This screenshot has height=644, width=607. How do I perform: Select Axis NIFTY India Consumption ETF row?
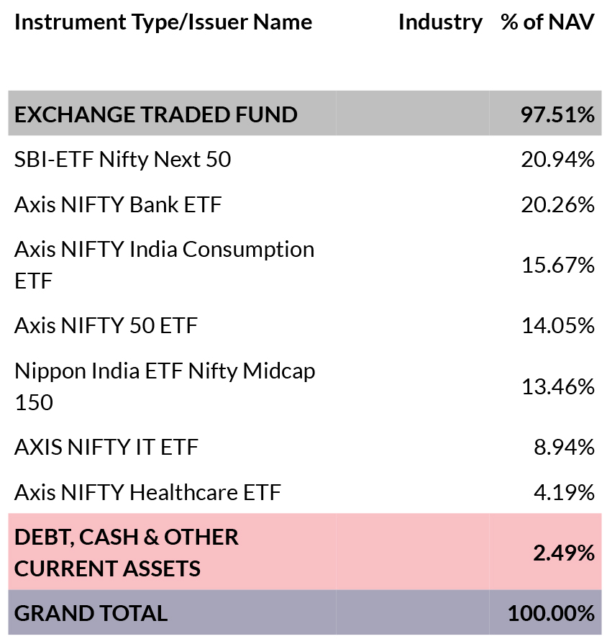click(304, 265)
